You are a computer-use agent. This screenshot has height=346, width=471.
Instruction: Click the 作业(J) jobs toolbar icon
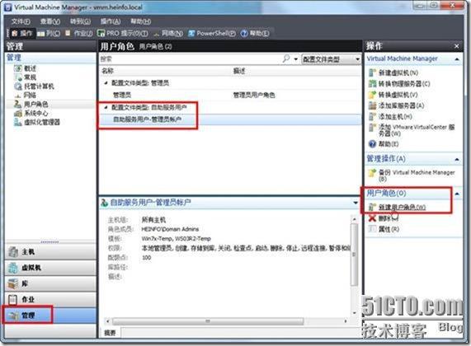(x=79, y=33)
